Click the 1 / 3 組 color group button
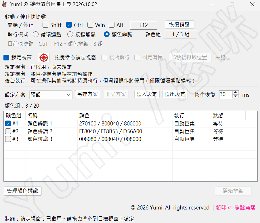Screen dimensions: 260x223 (181, 35)
